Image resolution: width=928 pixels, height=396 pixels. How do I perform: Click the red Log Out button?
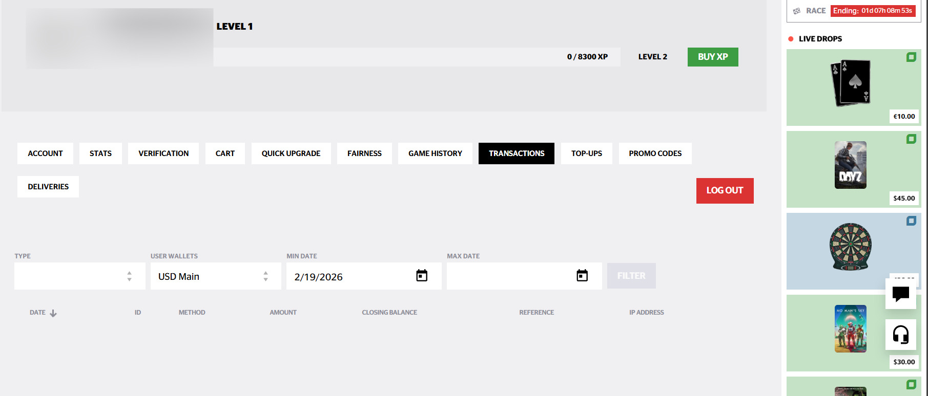pyautogui.click(x=725, y=191)
